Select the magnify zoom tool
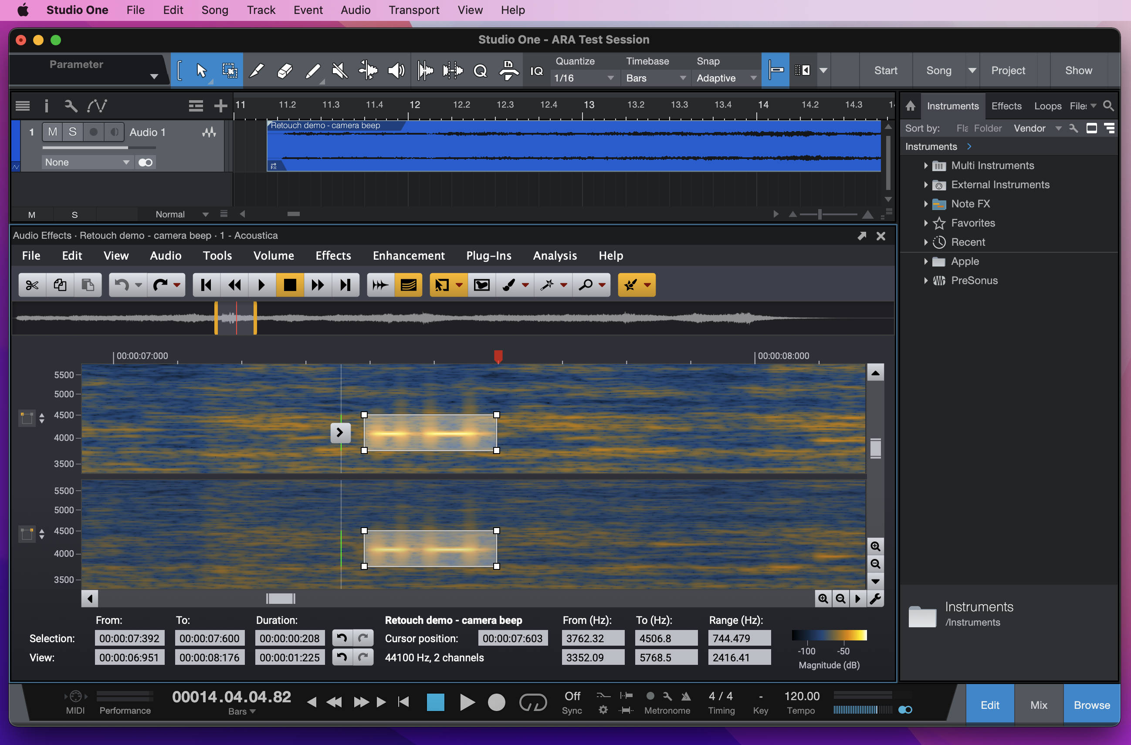The image size is (1131, 745). click(587, 285)
